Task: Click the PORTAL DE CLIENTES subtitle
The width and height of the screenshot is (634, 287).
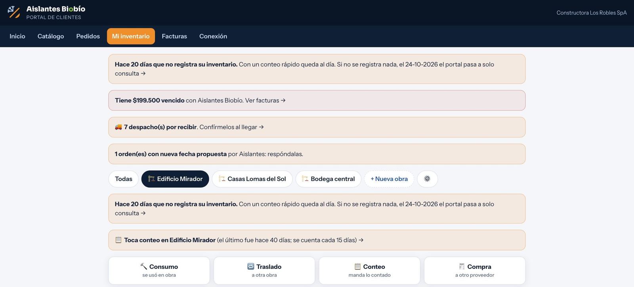Action: coord(54,17)
